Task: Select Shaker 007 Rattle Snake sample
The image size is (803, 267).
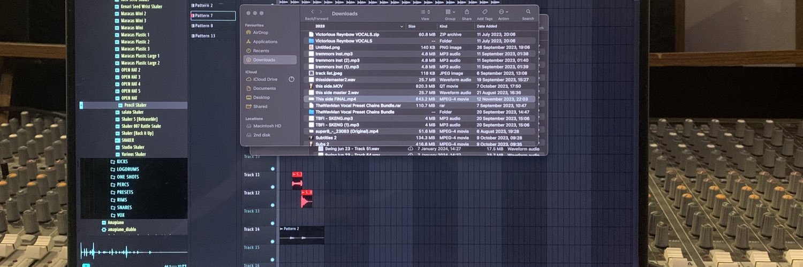Action: [x=141, y=126]
